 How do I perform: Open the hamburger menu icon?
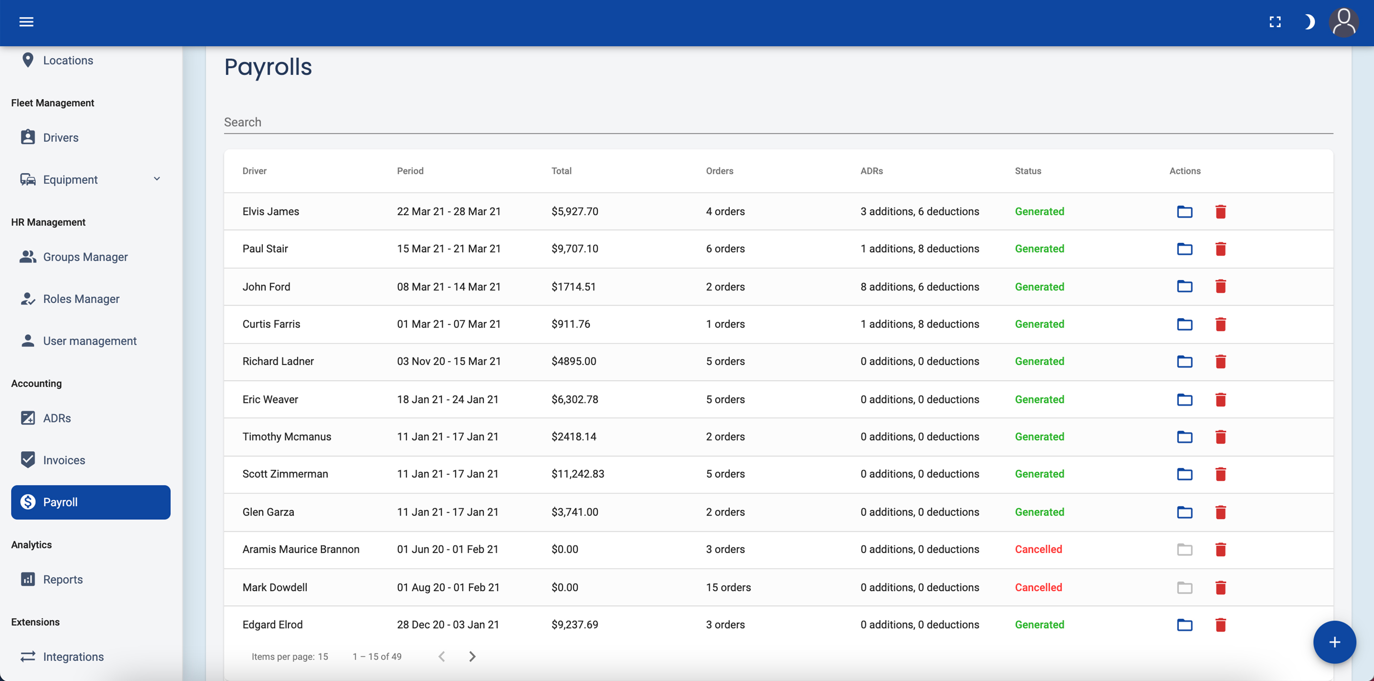point(26,22)
